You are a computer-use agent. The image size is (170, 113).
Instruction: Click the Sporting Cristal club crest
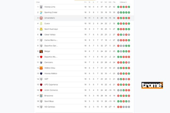[x=41, y=12]
